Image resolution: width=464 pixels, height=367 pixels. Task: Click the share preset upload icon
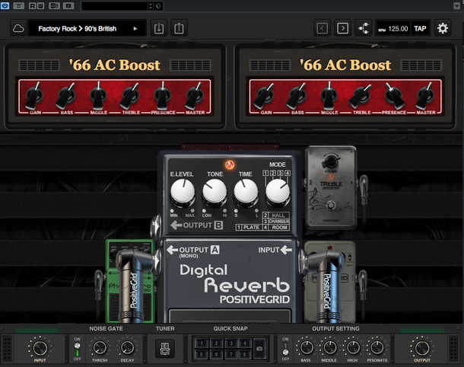pos(179,28)
